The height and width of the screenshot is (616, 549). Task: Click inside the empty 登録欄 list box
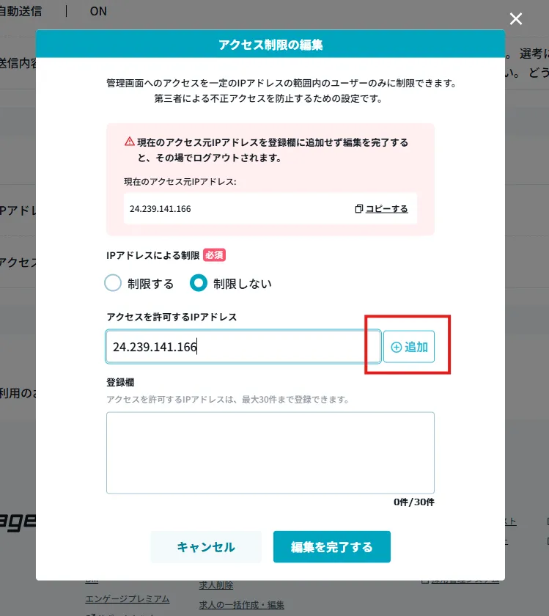(270, 452)
